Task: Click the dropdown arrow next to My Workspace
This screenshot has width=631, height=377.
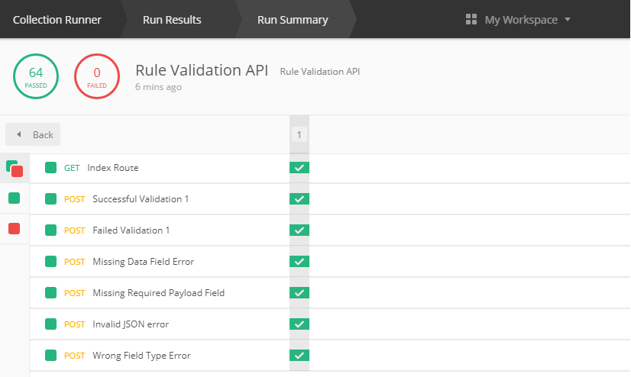Action: coord(568,19)
